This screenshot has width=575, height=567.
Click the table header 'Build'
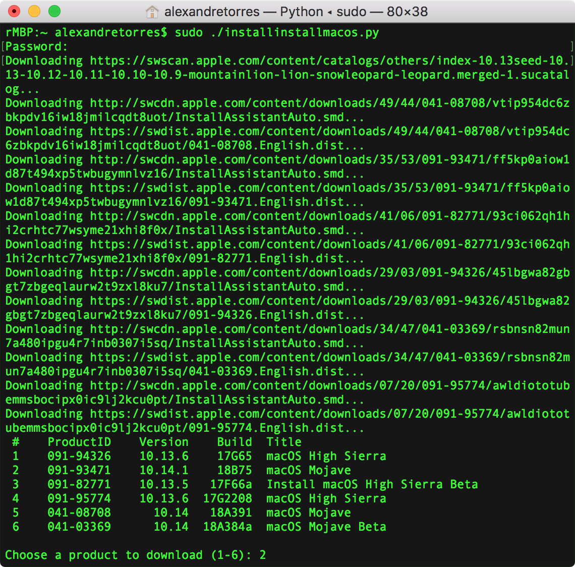click(x=235, y=442)
